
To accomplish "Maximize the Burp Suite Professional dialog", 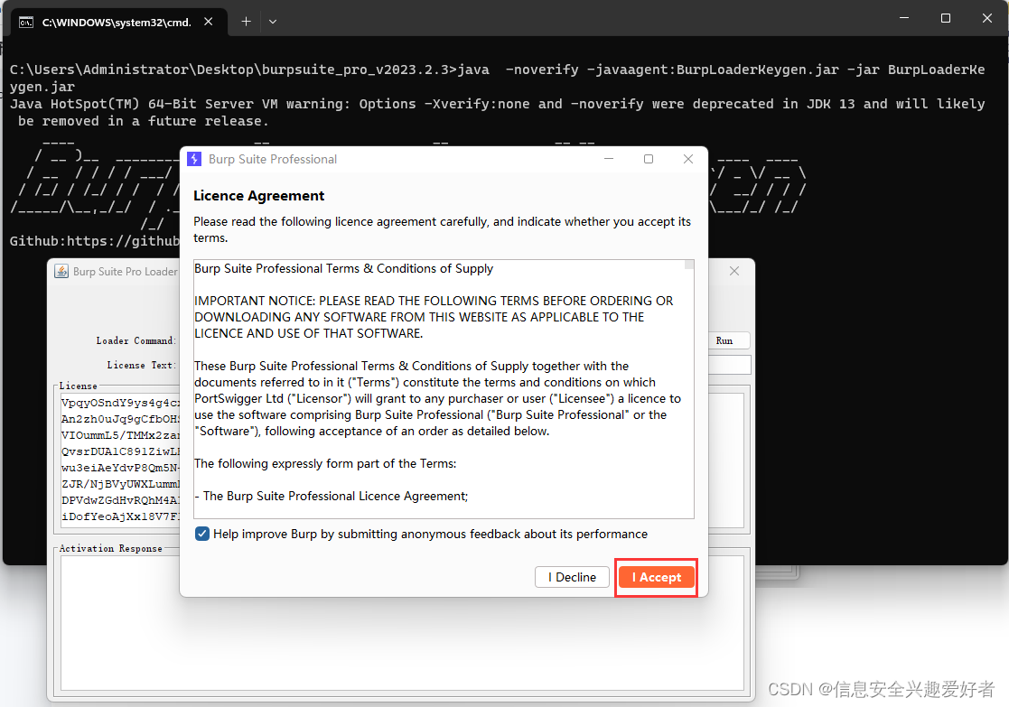I will [x=649, y=159].
